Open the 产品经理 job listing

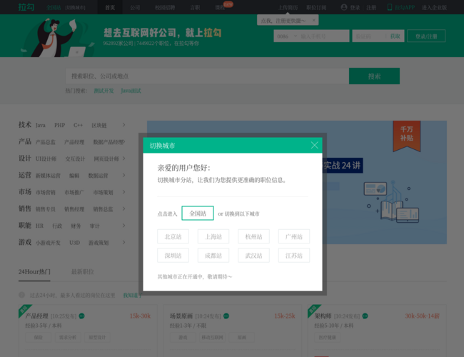tap(36, 316)
